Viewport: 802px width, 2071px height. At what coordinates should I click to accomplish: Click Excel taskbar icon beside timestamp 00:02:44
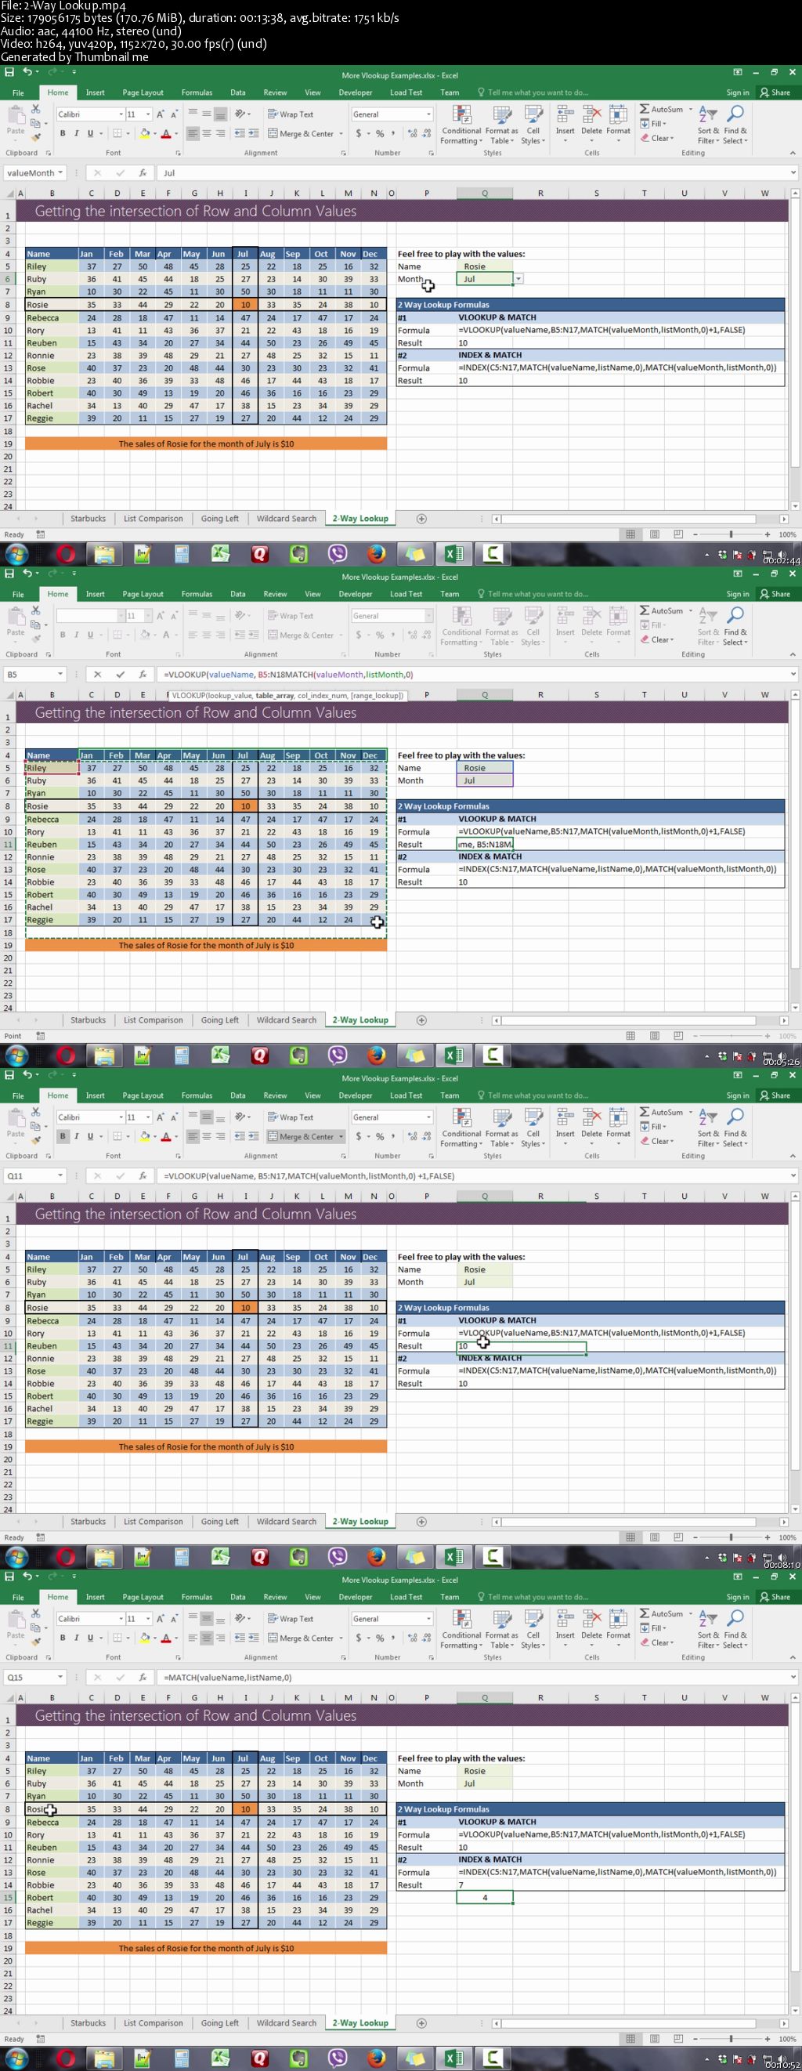(453, 553)
